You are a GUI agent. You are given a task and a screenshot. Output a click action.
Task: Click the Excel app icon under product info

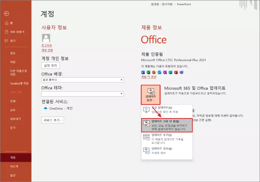click(x=149, y=72)
